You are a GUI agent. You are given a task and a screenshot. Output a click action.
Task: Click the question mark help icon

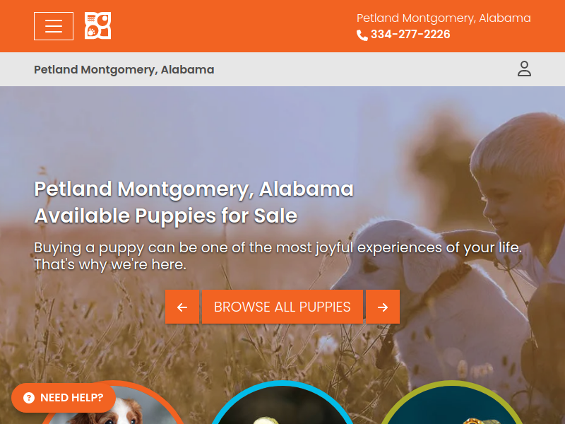29,398
